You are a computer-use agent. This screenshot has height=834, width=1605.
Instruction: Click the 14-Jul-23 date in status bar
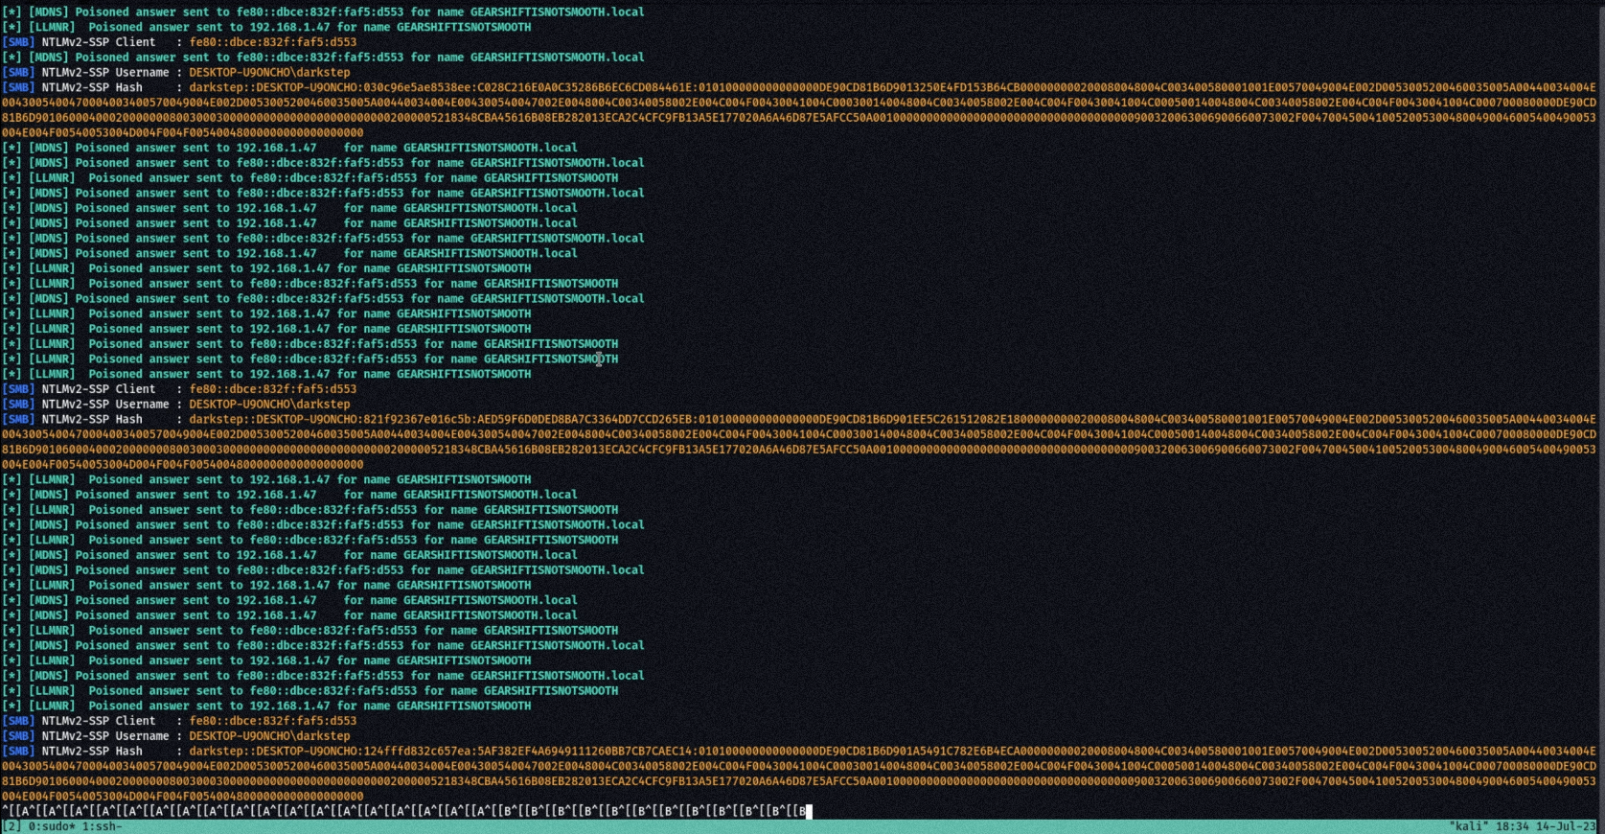click(1565, 826)
